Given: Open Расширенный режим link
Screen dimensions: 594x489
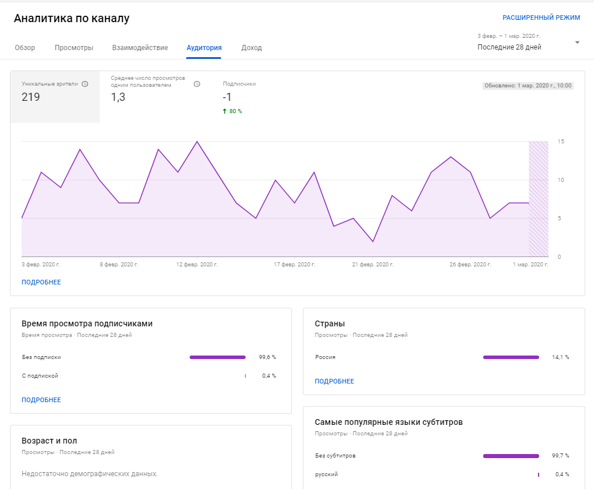Looking at the screenshot, I should coord(541,17).
